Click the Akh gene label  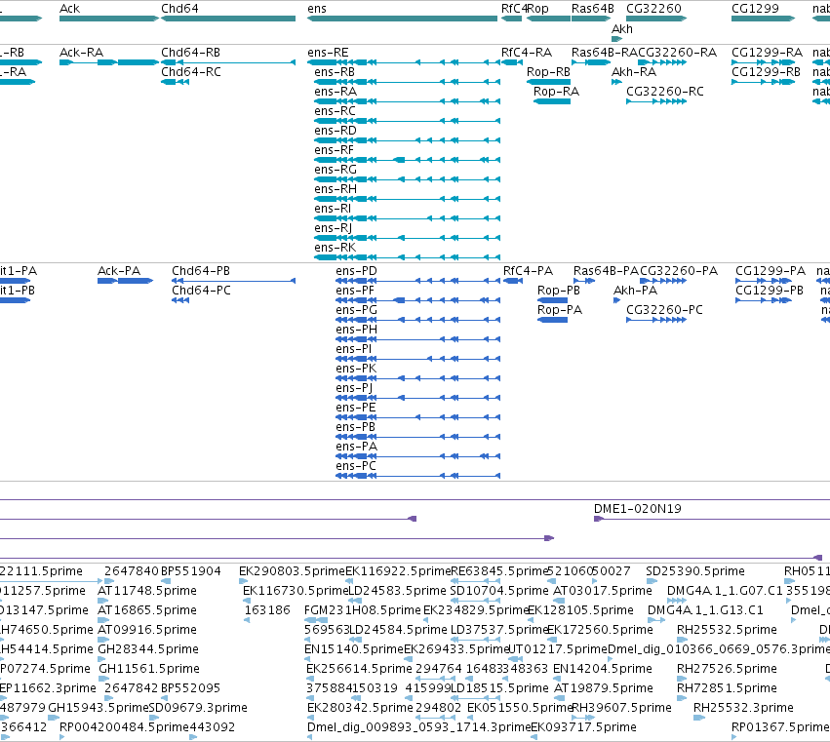[x=622, y=29]
